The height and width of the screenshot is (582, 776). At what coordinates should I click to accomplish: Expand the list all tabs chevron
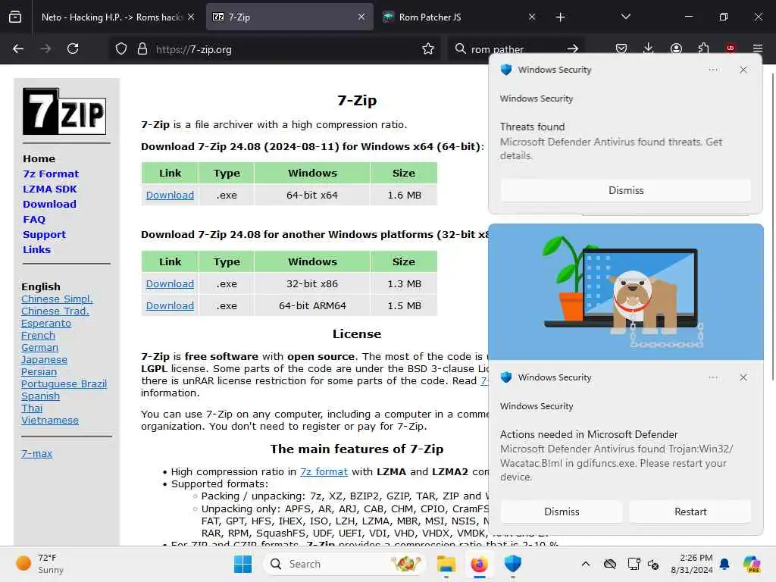click(625, 17)
